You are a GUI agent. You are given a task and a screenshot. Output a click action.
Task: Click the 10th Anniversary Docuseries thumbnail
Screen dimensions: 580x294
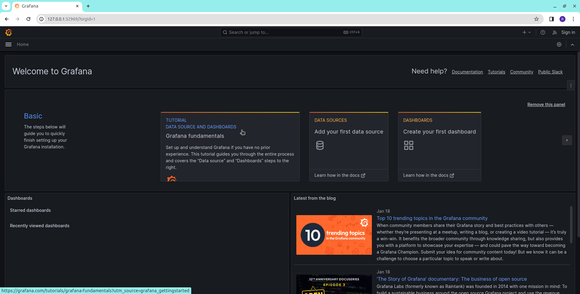click(334, 284)
